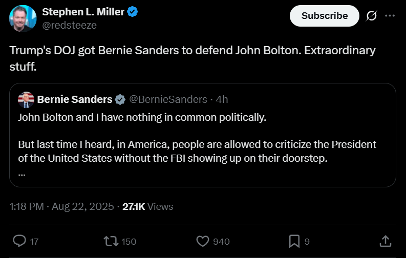406x258 pixels.
Task: Click the share upload icon
Action: (386, 241)
